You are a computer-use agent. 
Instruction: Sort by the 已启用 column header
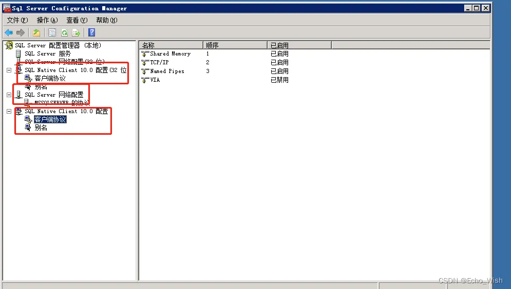coord(299,45)
